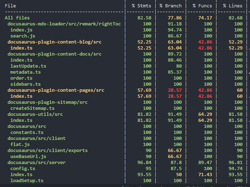Click the 87.8 branch value for docusaurus/src/server
Image resolution: width=250 pixels, height=187 pixels.
point(176,163)
